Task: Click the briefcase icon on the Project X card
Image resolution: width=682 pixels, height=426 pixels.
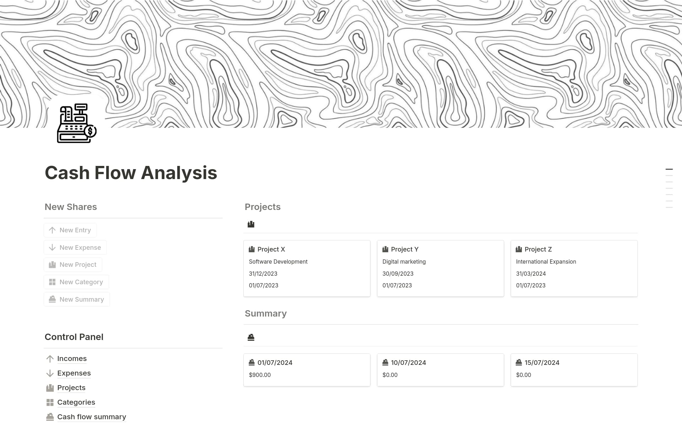Action: 251,249
